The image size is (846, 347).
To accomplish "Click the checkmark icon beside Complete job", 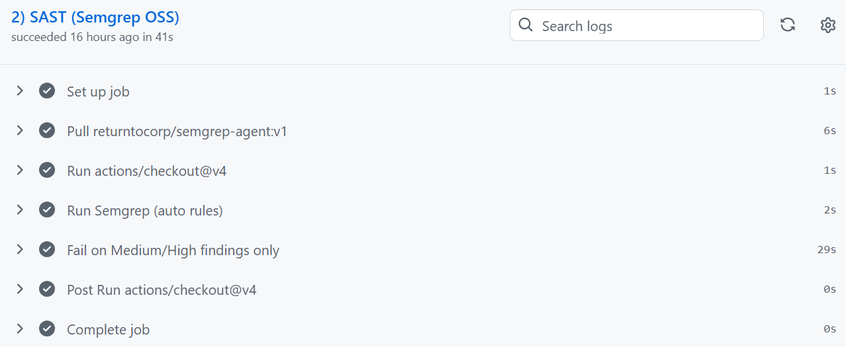I will pyautogui.click(x=46, y=328).
